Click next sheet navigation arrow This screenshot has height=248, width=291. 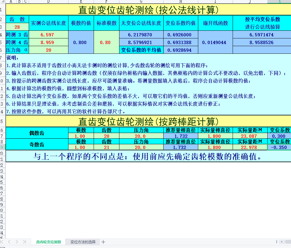pos(17,242)
